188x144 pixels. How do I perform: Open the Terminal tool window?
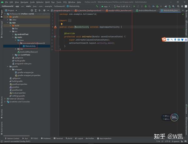tap(58, 138)
